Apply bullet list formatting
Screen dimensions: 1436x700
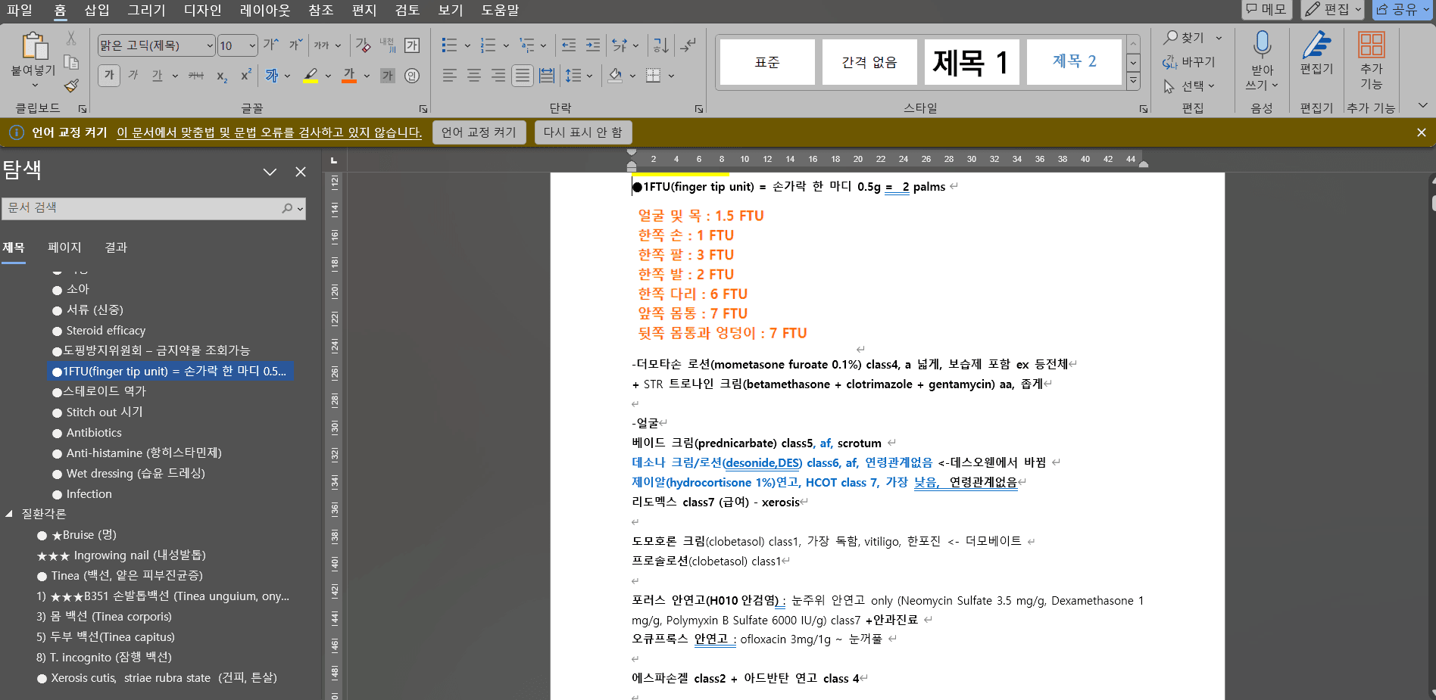(x=448, y=45)
